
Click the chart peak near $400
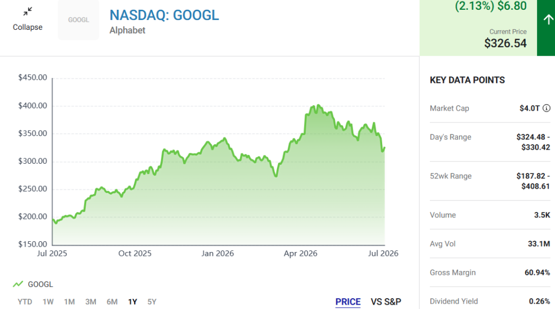point(319,105)
